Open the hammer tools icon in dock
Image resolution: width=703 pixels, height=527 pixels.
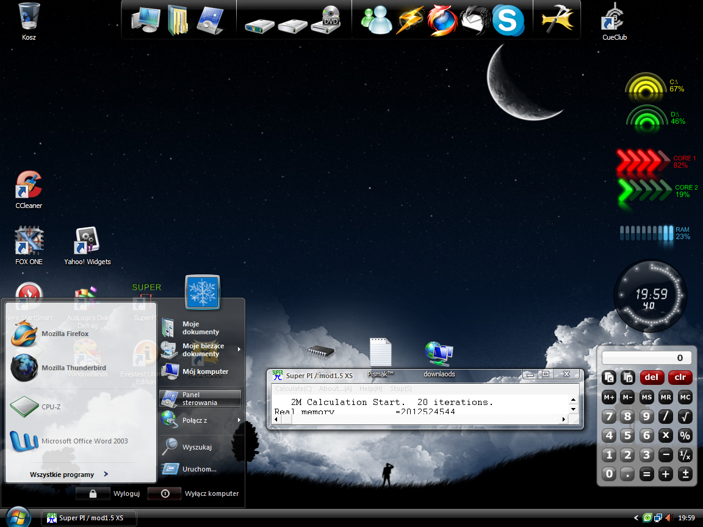(x=557, y=19)
